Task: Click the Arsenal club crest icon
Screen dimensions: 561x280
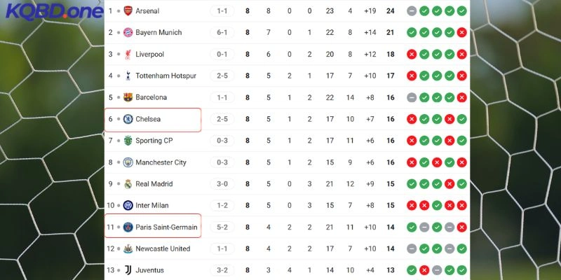Action: coord(128,11)
